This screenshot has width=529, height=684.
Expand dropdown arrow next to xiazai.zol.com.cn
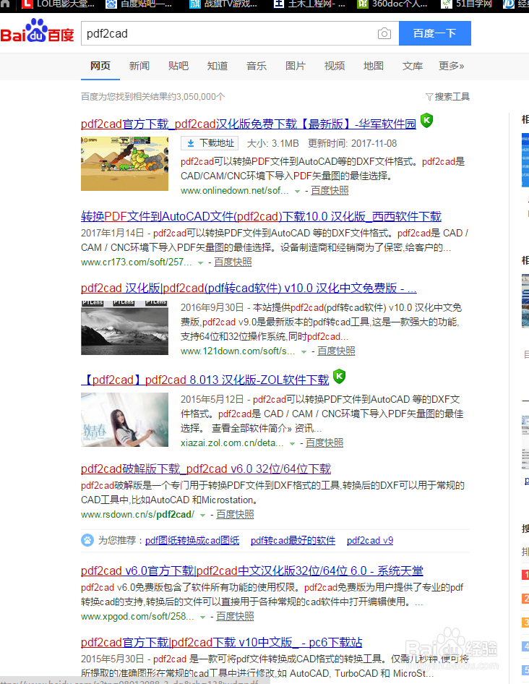[292, 444]
